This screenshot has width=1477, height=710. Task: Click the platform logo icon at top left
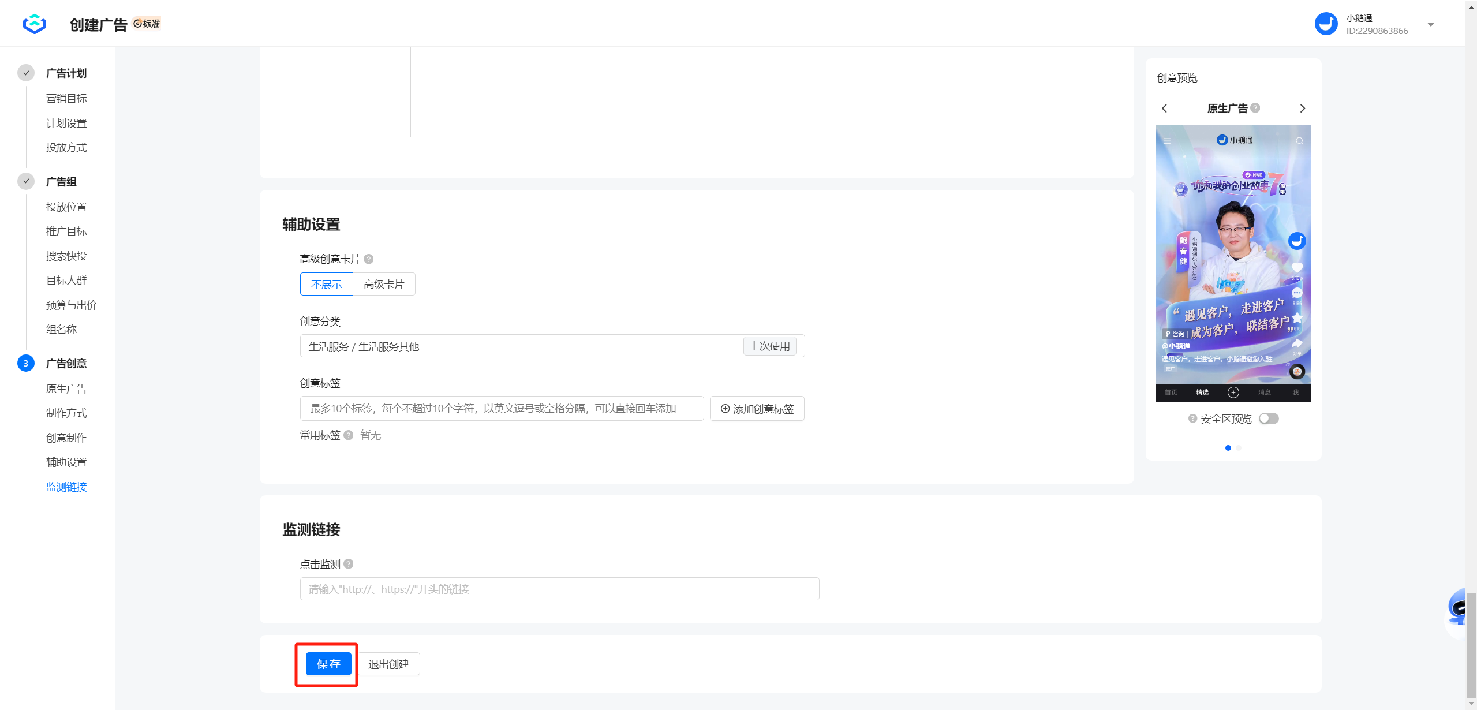pos(34,24)
